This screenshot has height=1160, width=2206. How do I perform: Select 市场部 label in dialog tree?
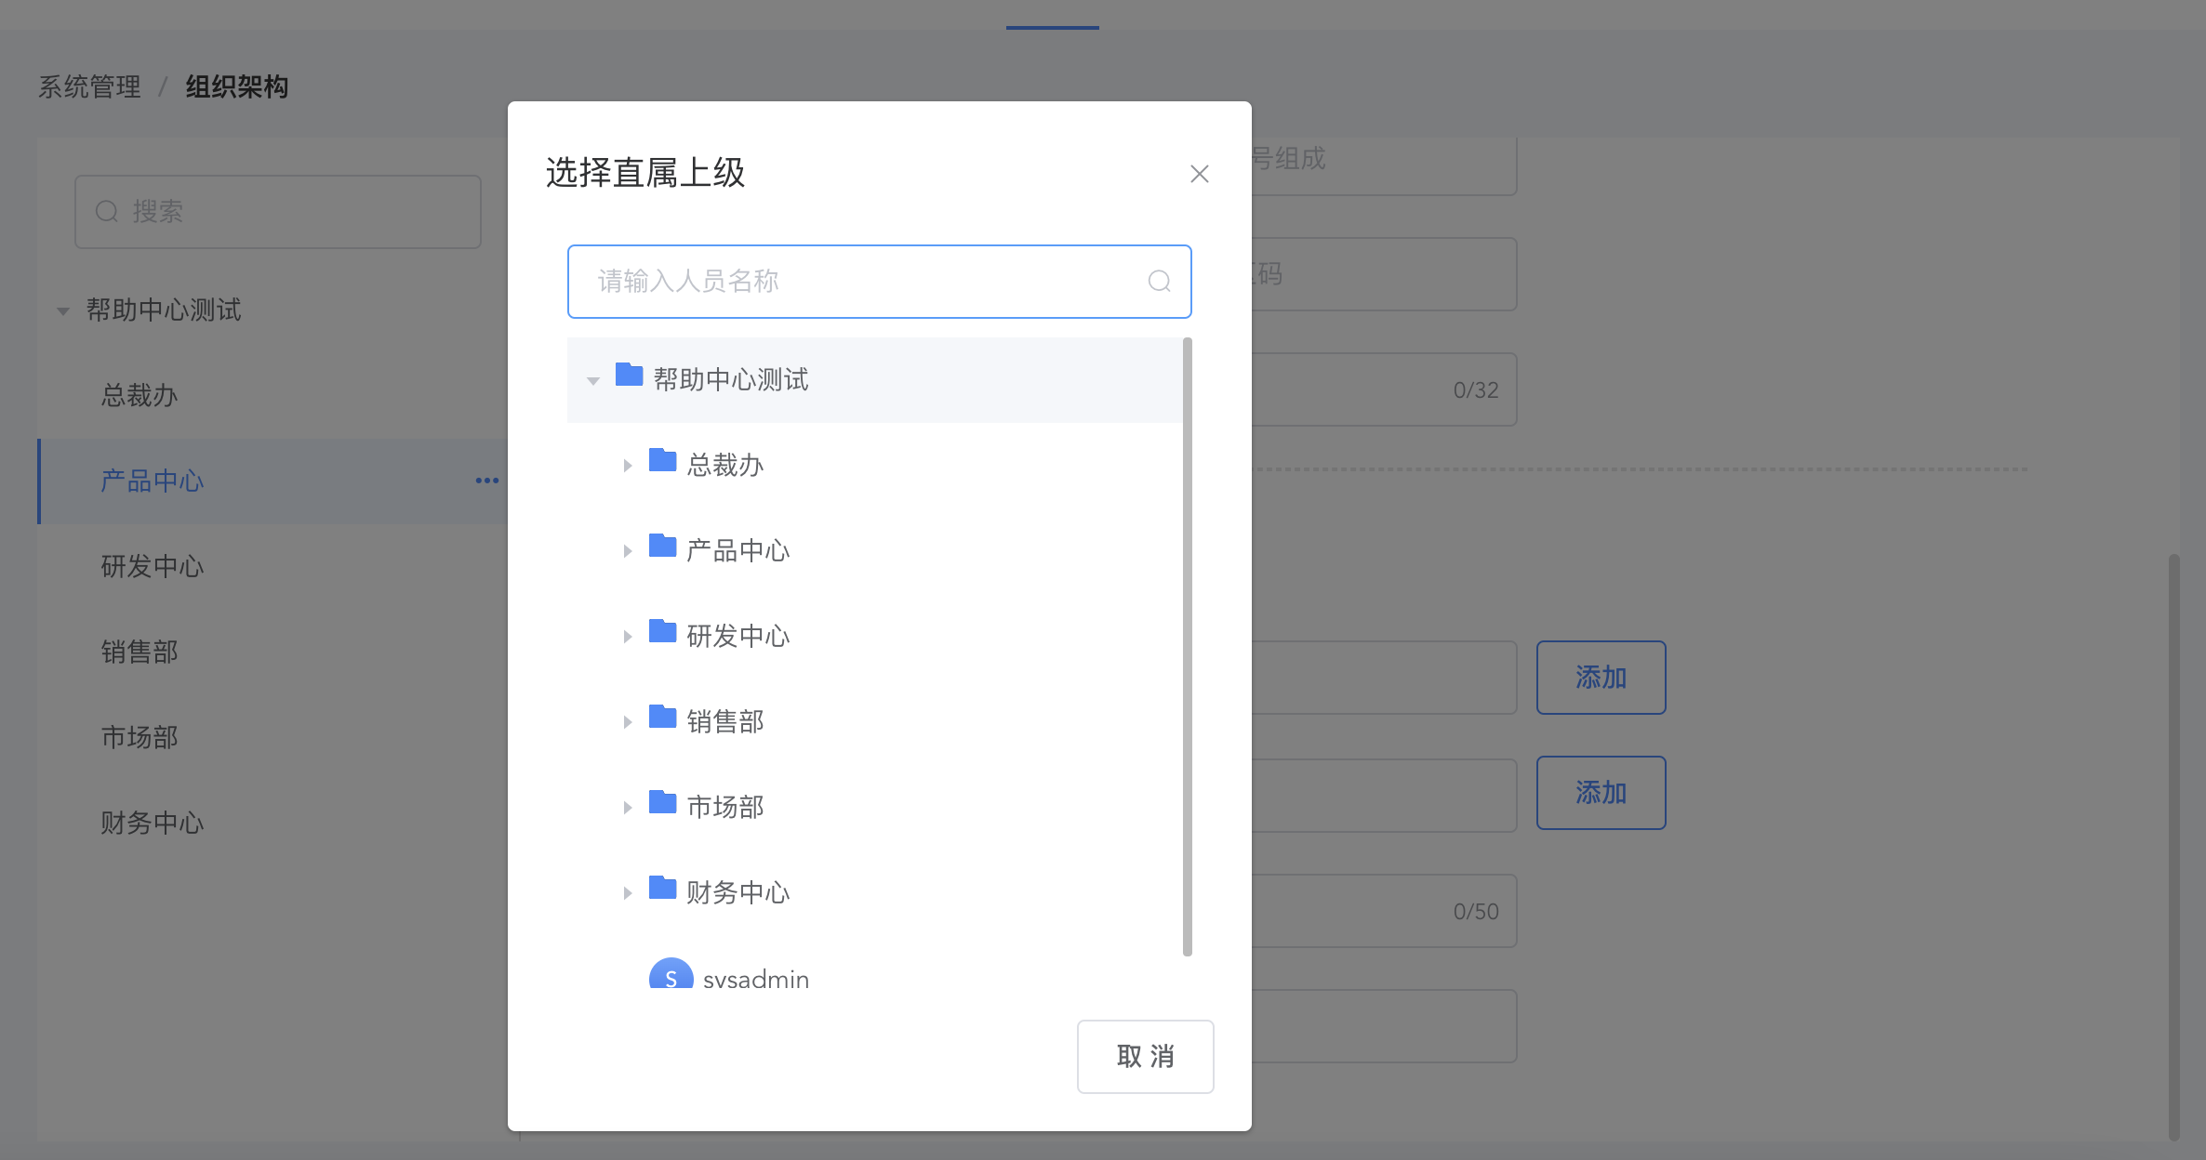point(725,807)
